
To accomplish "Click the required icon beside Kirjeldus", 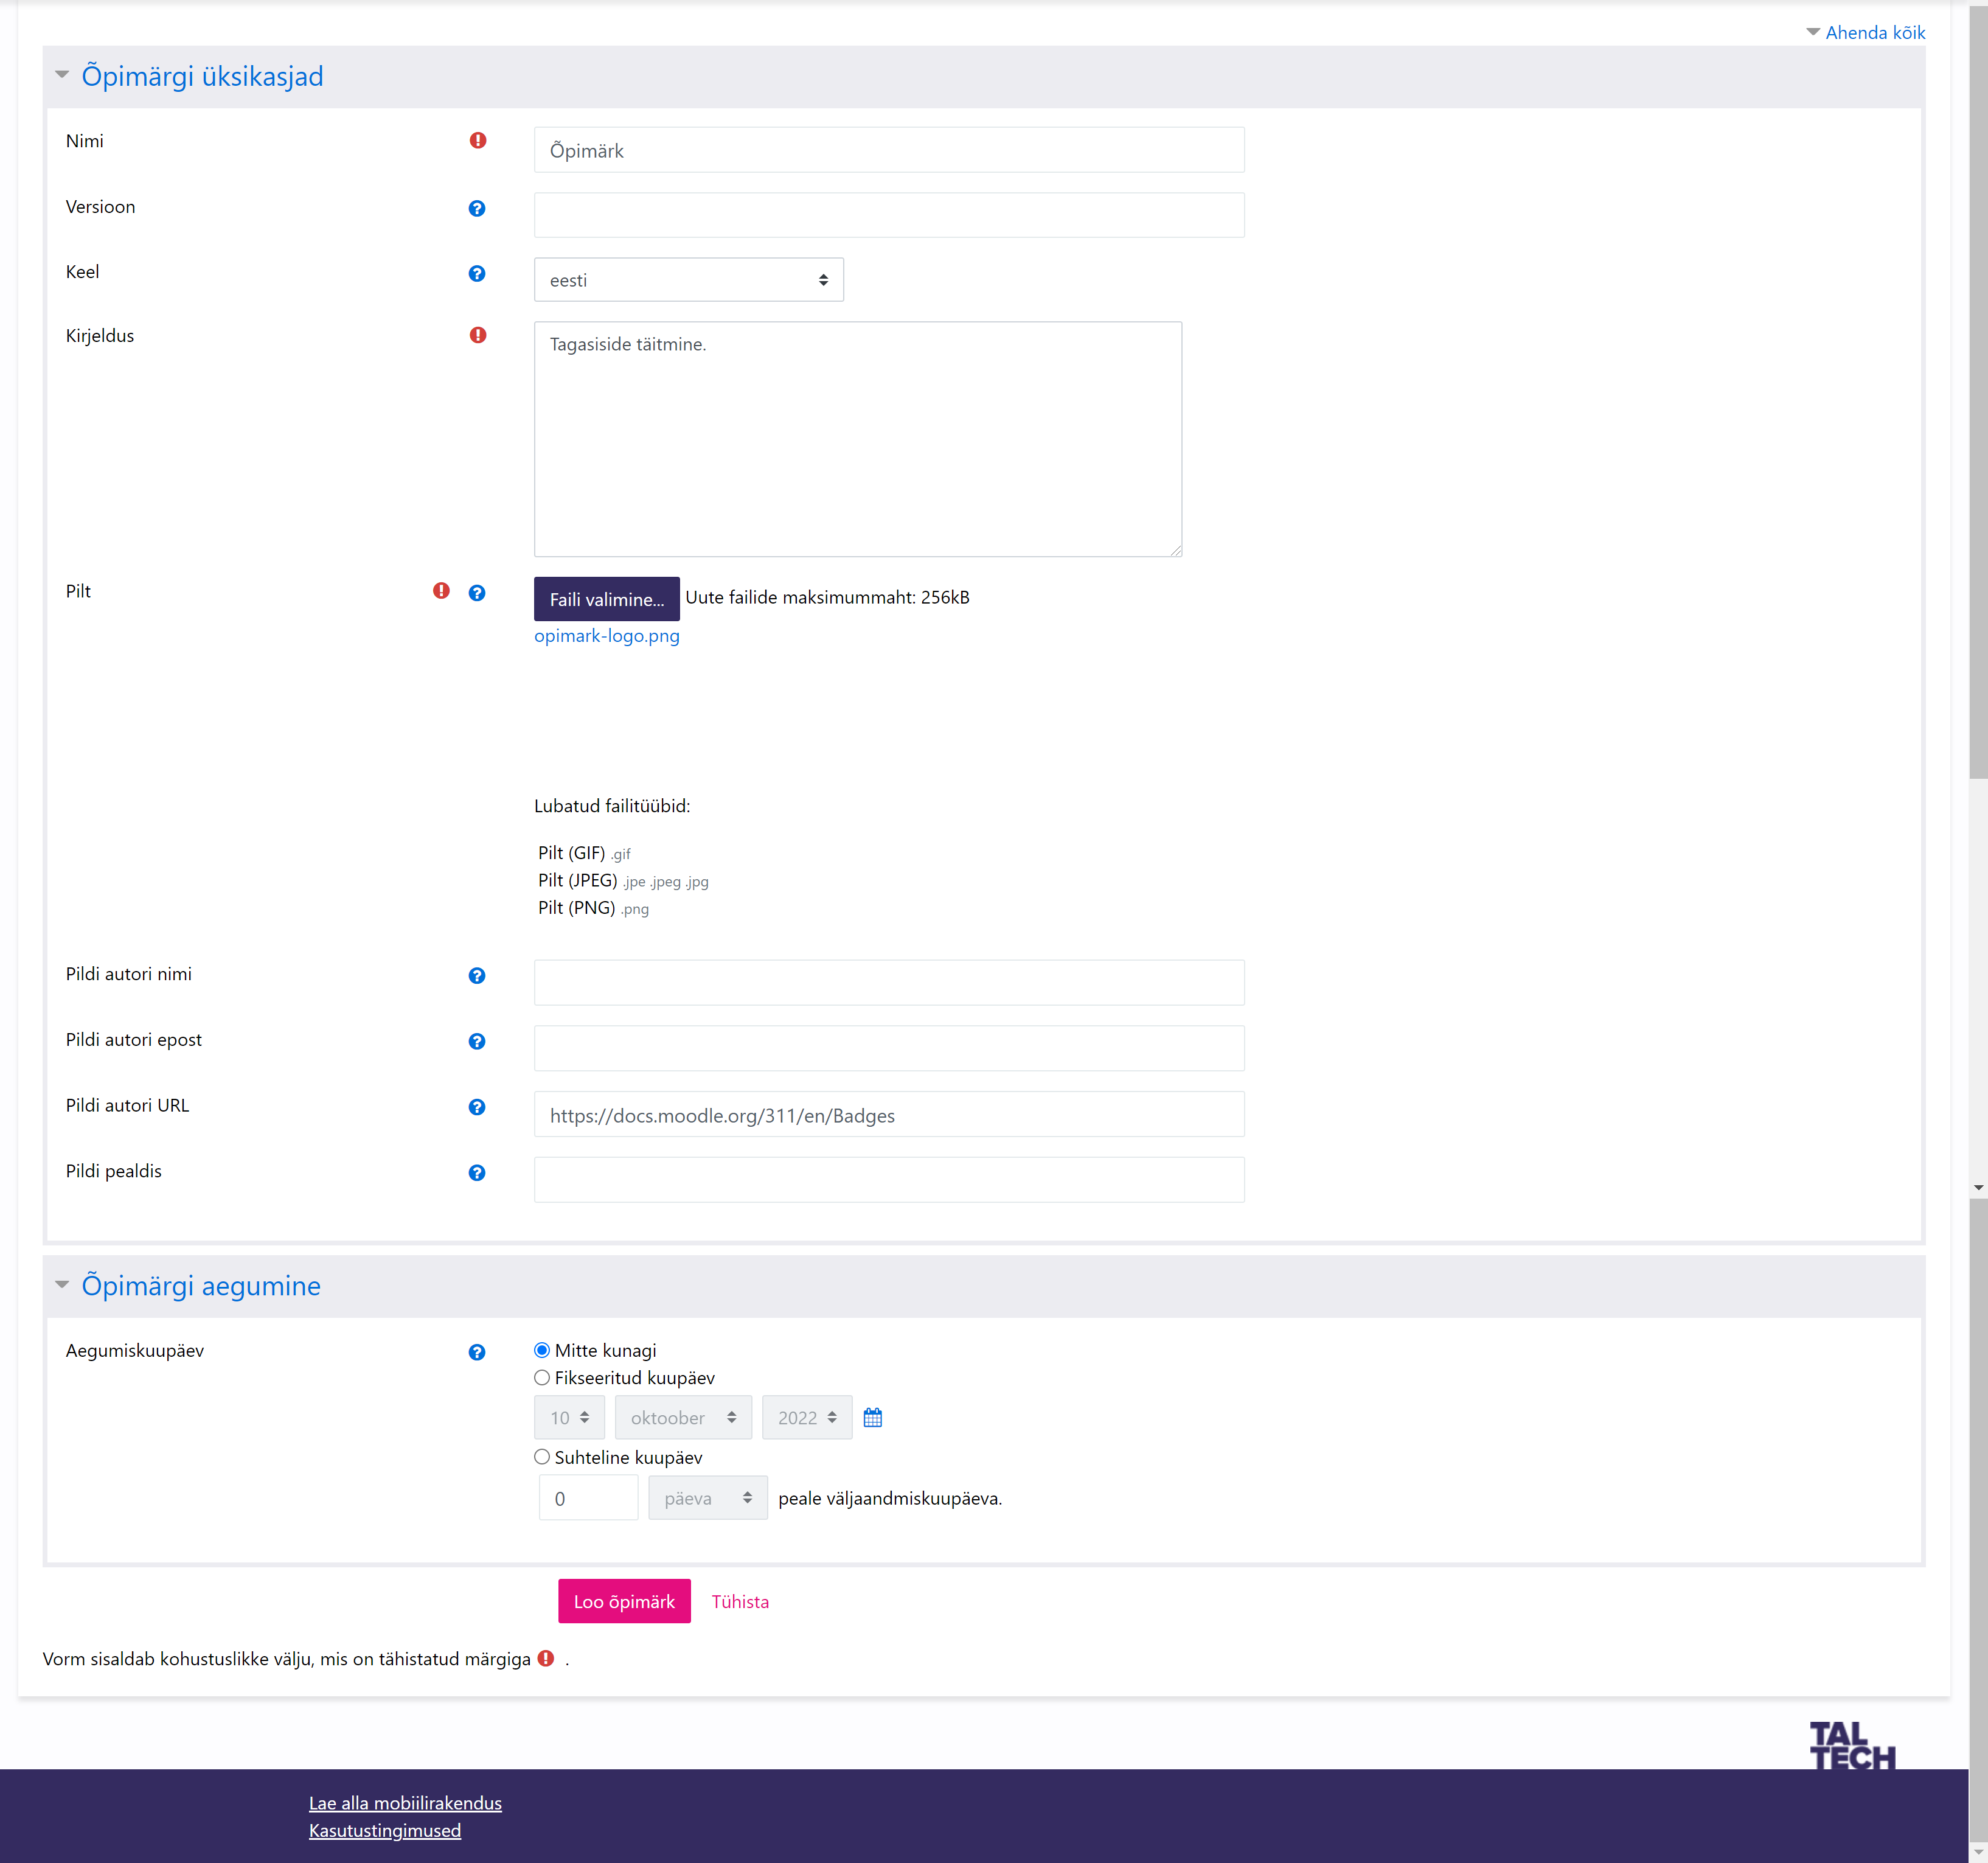I will [x=478, y=335].
